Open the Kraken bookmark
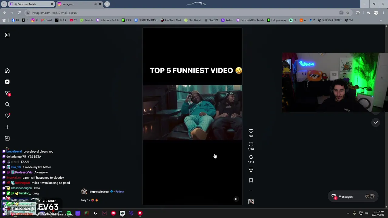The width and height of the screenshot is (388, 218). pyautogui.click(x=227, y=20)
